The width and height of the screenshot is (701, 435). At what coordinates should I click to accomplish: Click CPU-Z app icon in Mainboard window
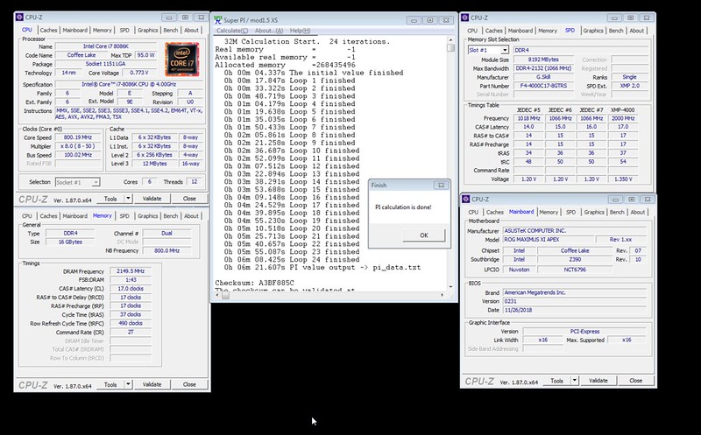[x=466, y=200]
